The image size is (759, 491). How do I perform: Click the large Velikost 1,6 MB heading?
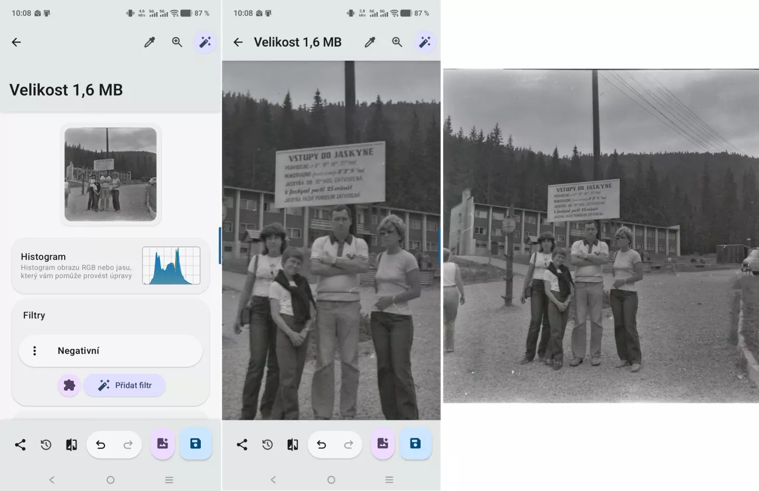pyautogui.click(x=66, y=90)
